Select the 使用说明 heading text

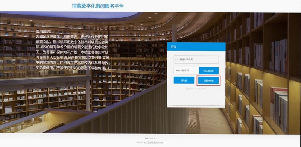tap(44, 31)
